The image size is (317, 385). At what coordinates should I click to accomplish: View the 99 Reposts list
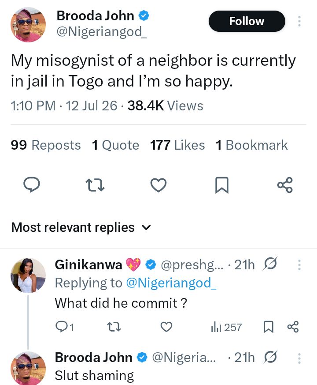coord(46,145)
